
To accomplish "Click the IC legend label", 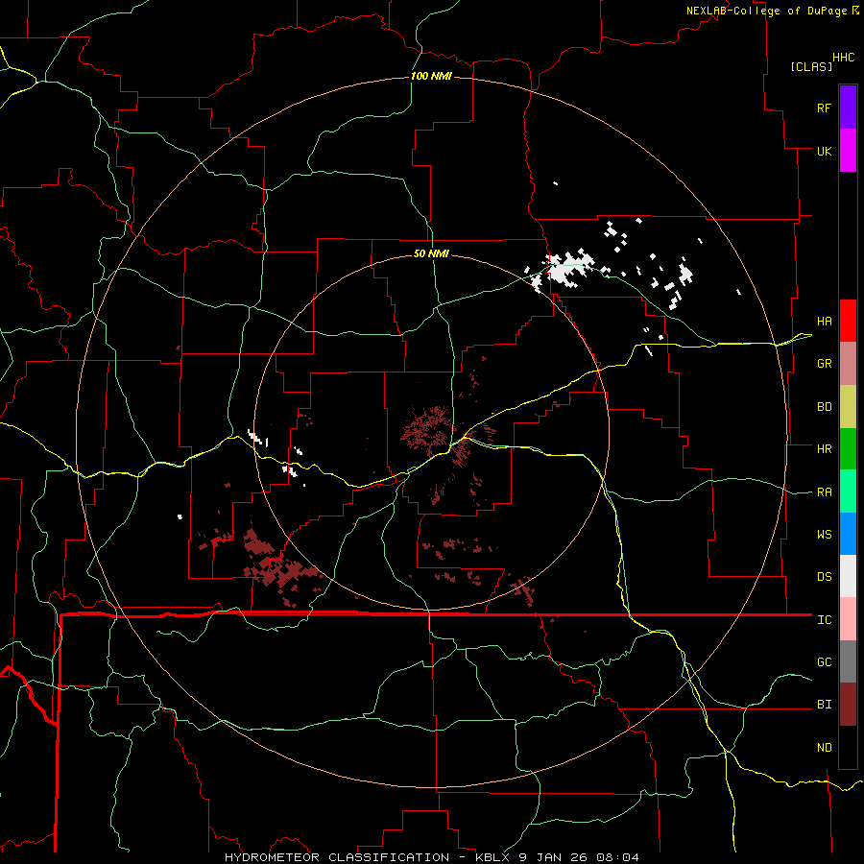I will click(x=825, y=619).
